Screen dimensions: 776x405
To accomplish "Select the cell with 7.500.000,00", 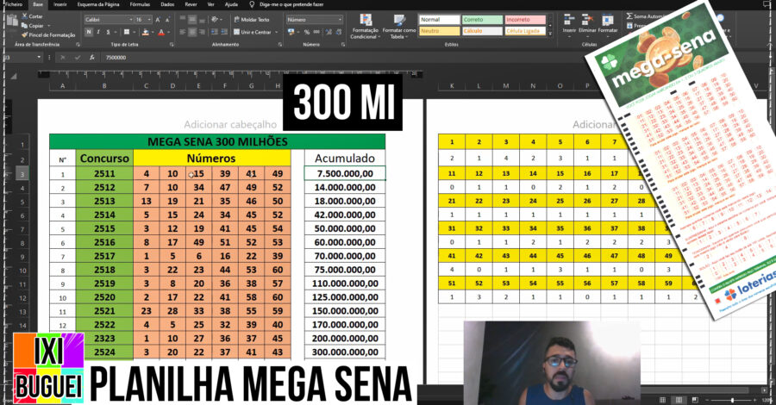I will pyautogui.click(x=345, y=173).
